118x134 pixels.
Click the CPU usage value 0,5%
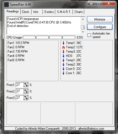tap(80, 37)
